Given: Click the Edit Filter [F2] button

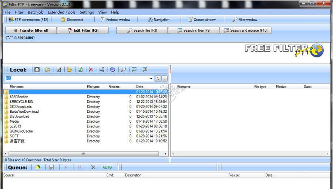Looking at the screenshot, I should tap(83, 30).
